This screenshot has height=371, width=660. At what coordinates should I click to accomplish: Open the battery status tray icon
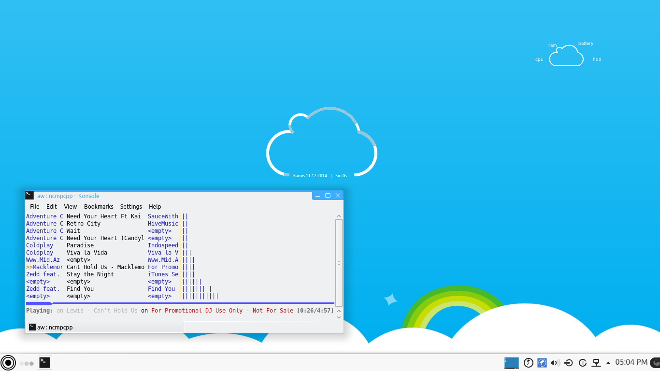tap(583, 363)
